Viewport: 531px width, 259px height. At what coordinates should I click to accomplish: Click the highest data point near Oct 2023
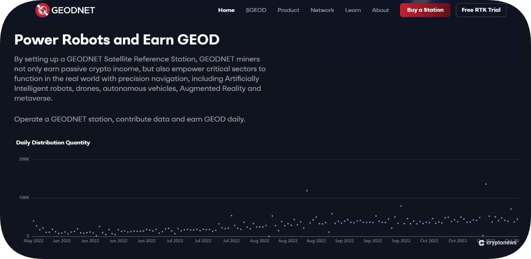[x=486, y=184]
